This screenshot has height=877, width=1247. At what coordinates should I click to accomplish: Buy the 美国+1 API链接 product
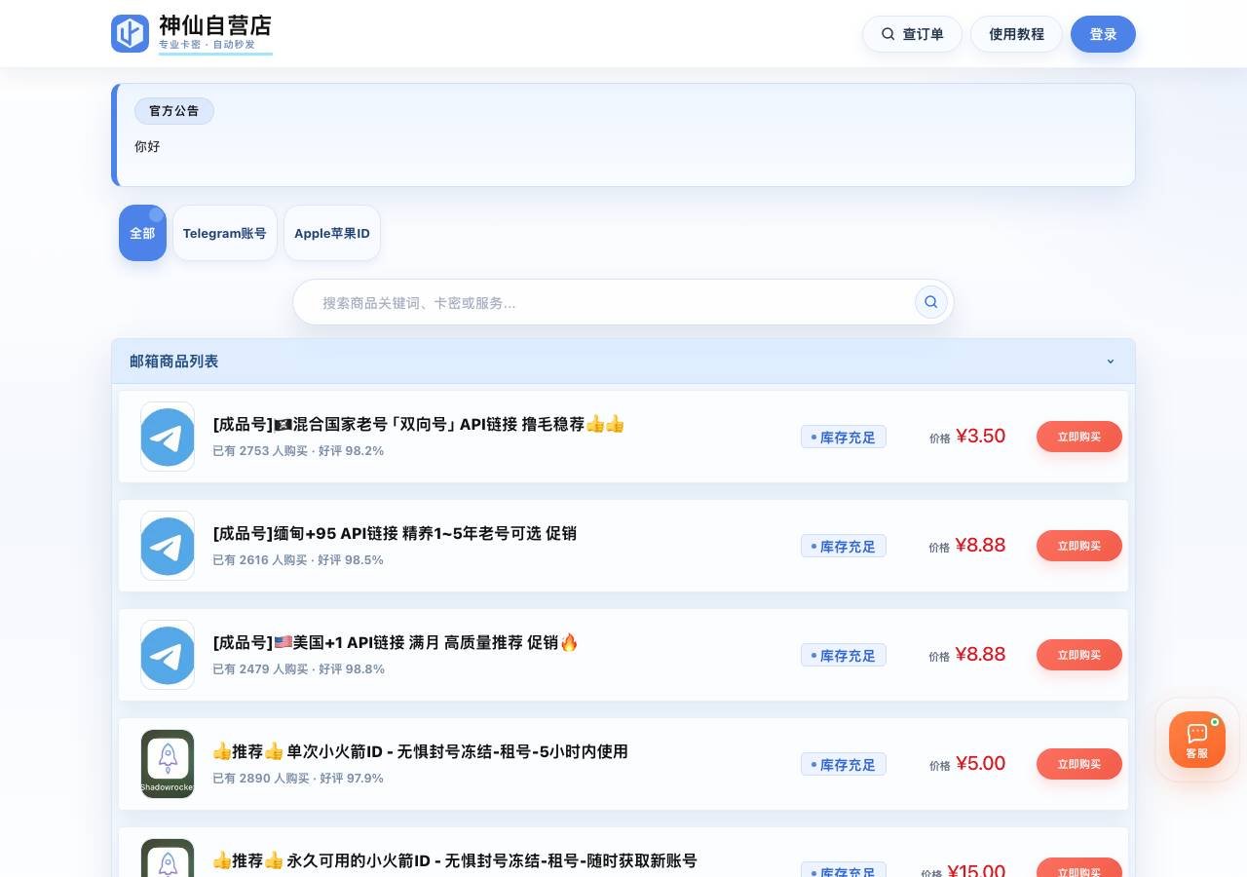click(1079, 655)
